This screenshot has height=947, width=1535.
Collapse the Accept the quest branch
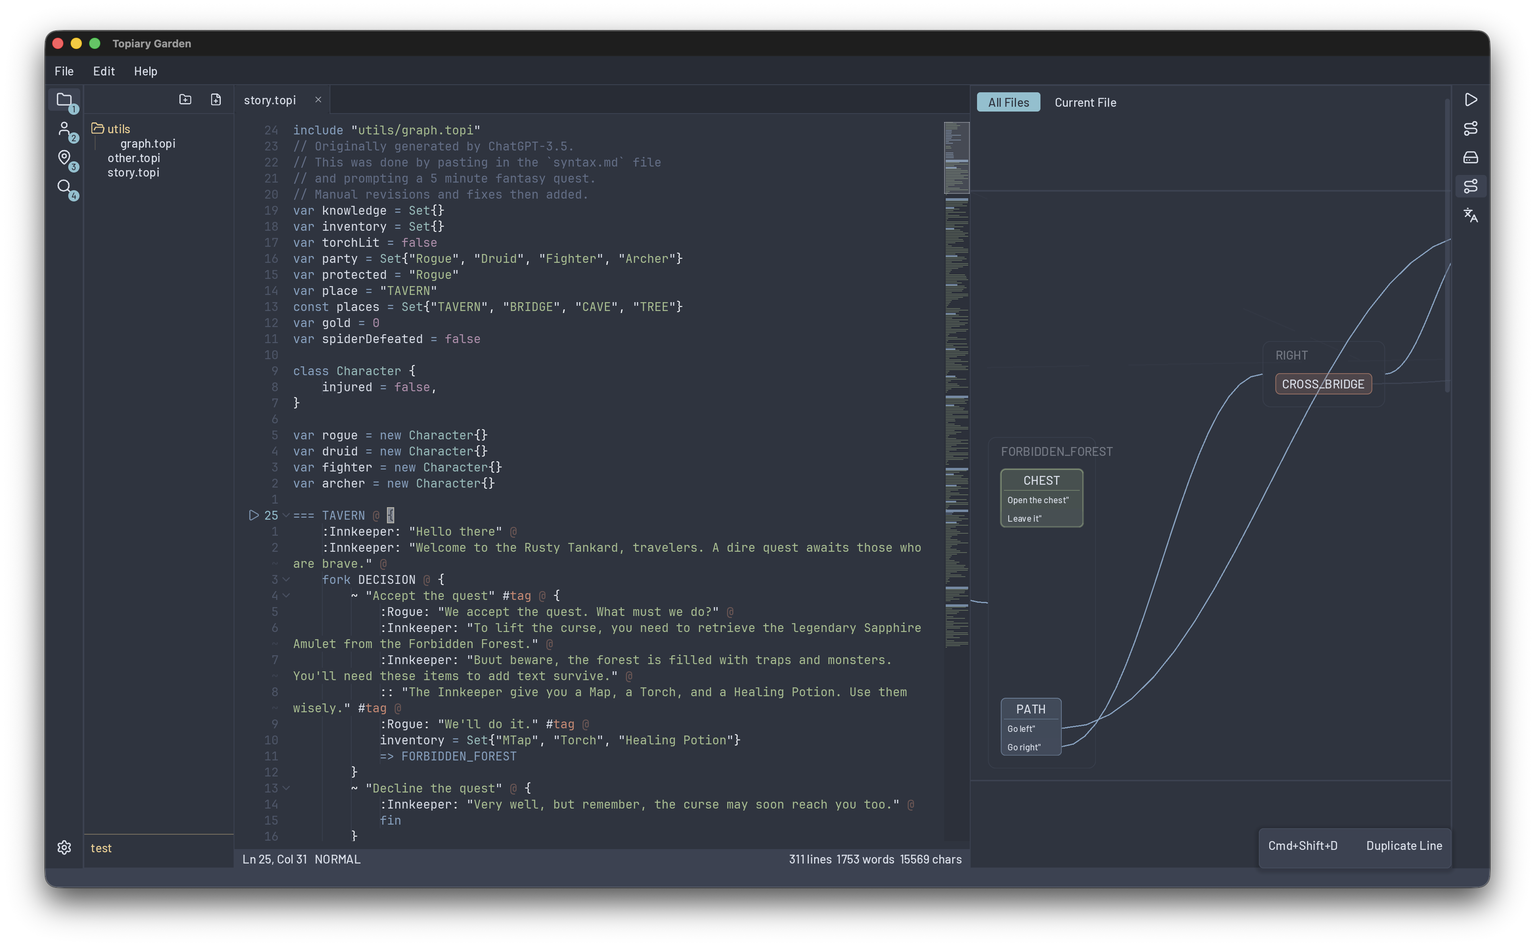point(287,595)
